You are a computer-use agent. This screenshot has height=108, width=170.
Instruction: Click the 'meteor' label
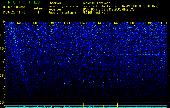[x=38, y=8]
